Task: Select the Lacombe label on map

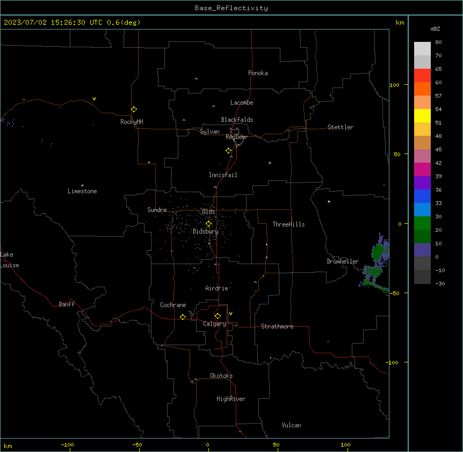Action: [242, 103]
